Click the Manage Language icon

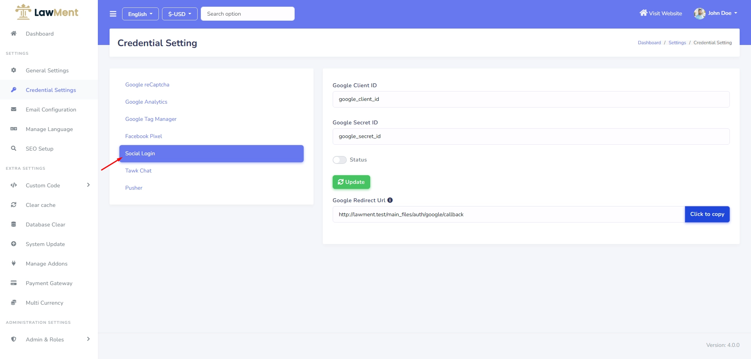(x=14, y=129)
